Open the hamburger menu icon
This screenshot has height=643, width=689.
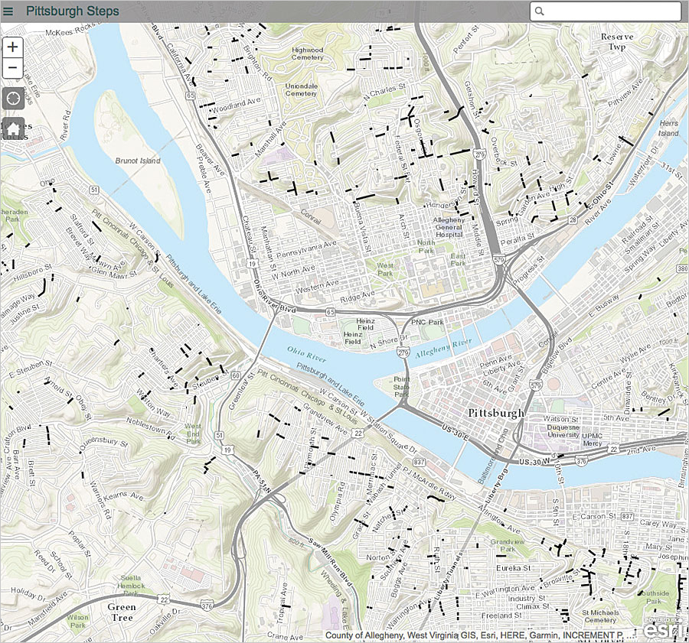(8, 11)
